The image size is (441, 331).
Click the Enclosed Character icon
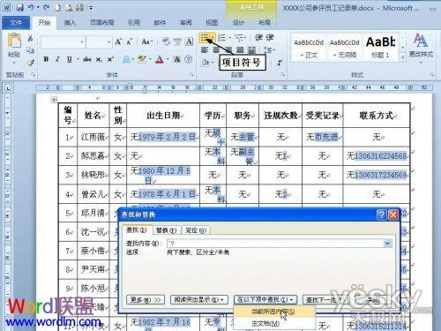(189, 60)
